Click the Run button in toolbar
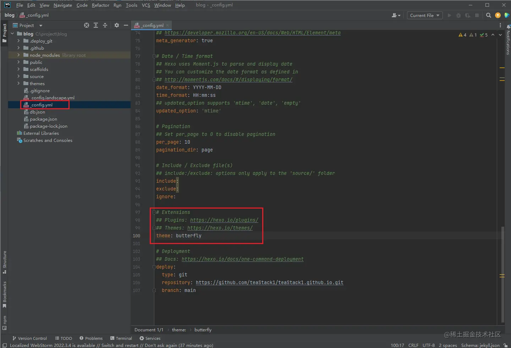Viewport: 511px width, 348px height. pyautogui.click(x=449, y=15)
